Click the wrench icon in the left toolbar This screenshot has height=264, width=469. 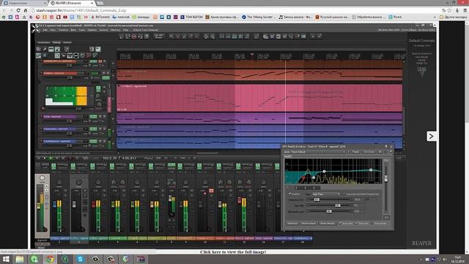(45, 49)
